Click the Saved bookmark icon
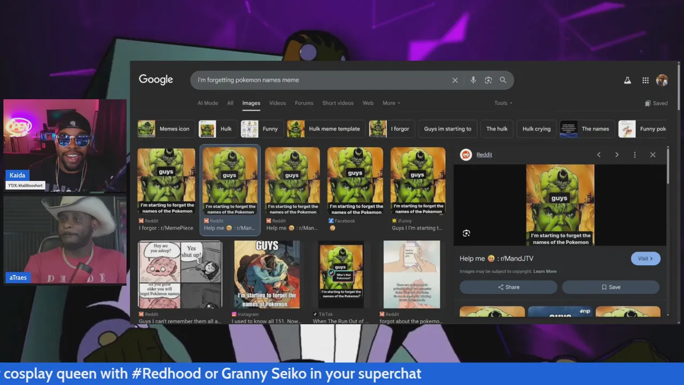This screenshot has width=684, height=385. [648, 103]
